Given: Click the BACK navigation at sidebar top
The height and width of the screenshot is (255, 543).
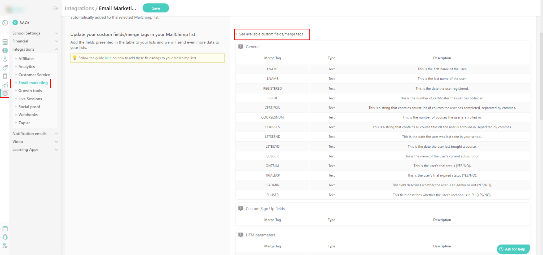Looking at the screenshot, I should [21, 23].
